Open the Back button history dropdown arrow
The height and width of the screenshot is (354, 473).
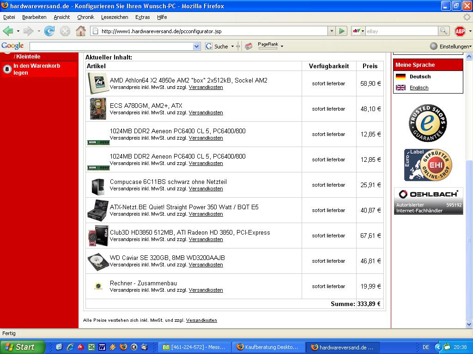coord(18,31)
